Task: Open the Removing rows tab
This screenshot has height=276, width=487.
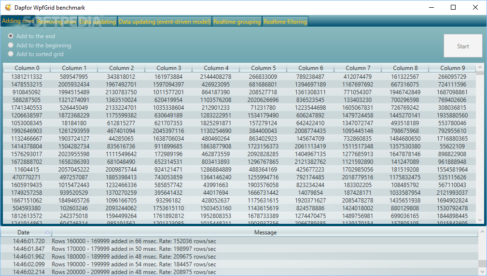Action: point(57,21)
